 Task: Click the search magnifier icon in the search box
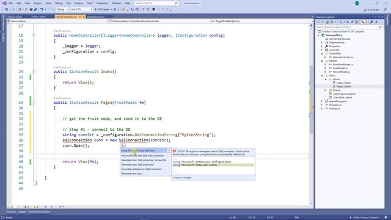176,3
